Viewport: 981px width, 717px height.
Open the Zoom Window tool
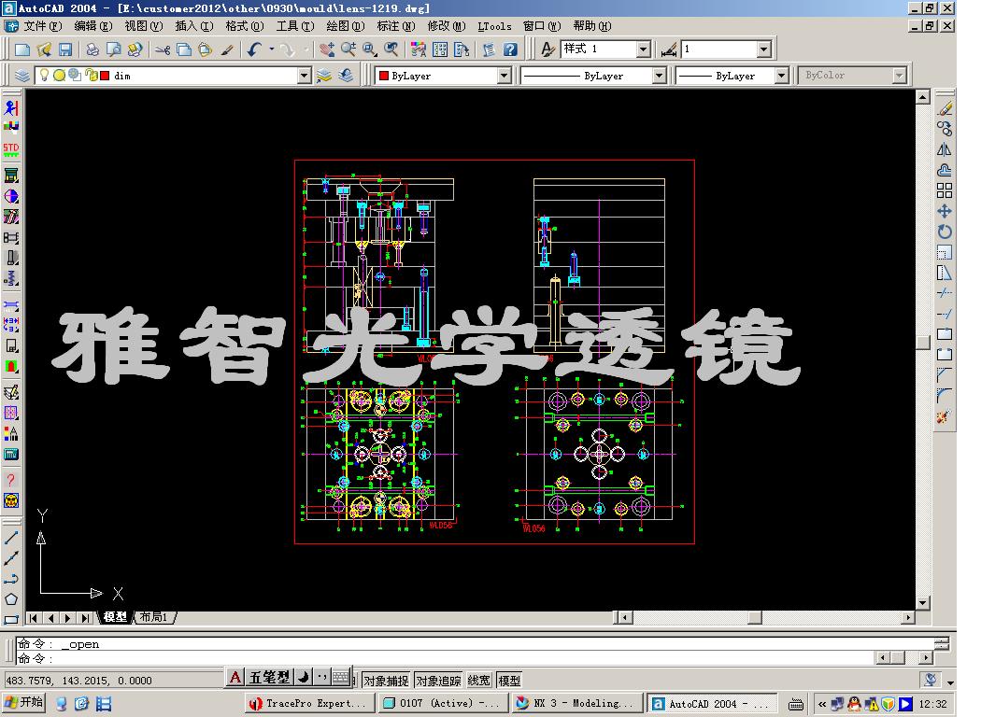pos(369,51)
